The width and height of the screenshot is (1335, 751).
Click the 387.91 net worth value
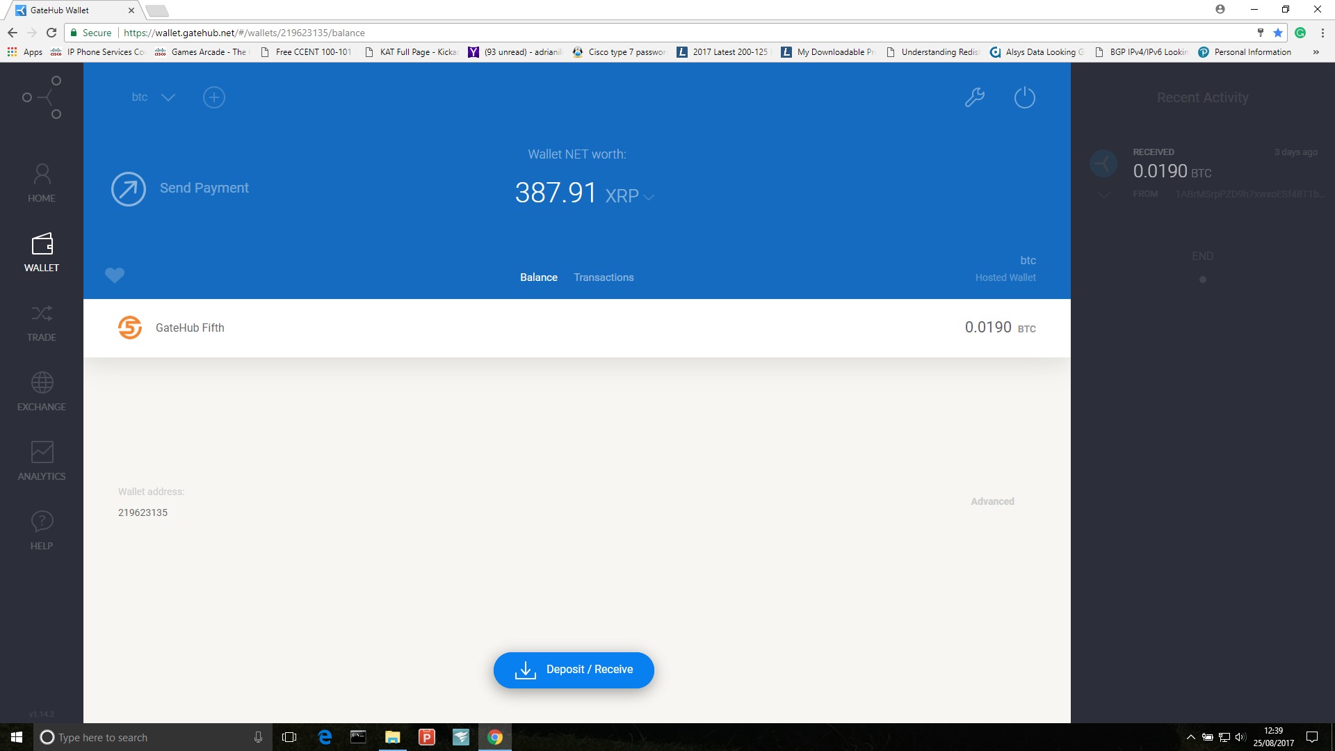click(x=556, y=193)
